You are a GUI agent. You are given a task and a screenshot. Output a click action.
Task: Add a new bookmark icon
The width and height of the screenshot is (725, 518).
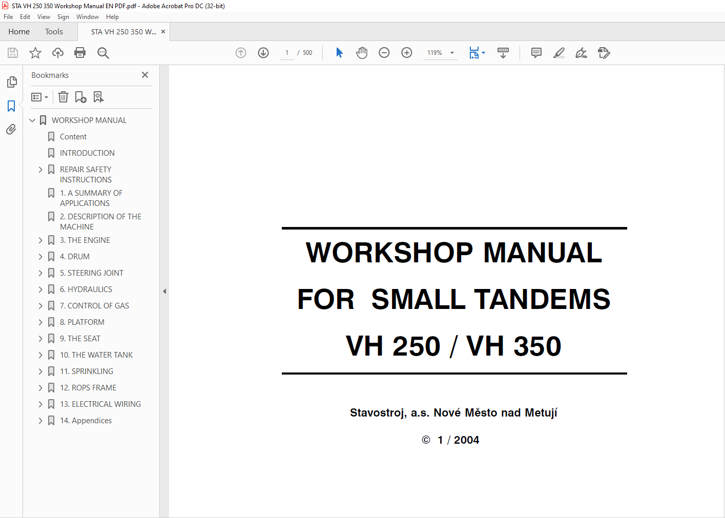tap(80, 97)
